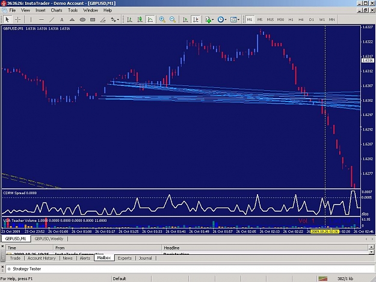Open the Insert menu
The width and height of the screenshot is (376, 282).
point(40,10)
